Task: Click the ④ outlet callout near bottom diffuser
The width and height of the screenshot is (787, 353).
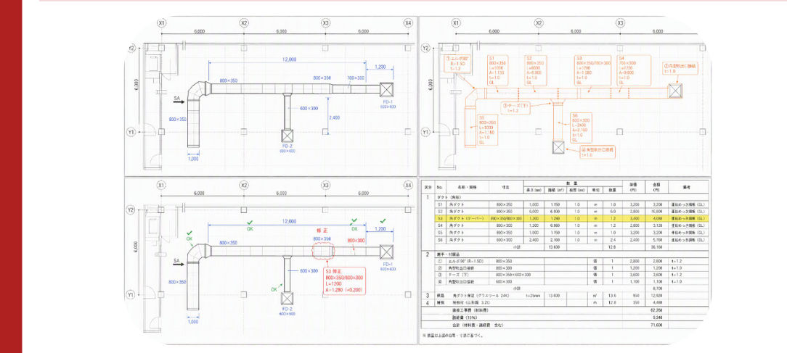Action: (598, 152)
